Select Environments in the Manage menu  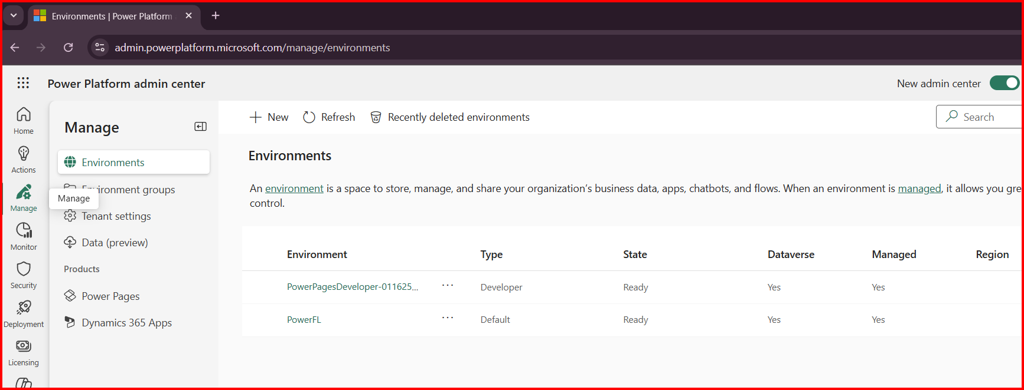(133, 162)
